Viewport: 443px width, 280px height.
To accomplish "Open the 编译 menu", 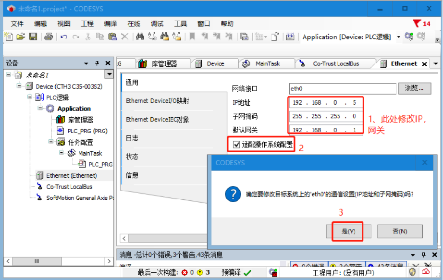I will click(x=110, y=24).
